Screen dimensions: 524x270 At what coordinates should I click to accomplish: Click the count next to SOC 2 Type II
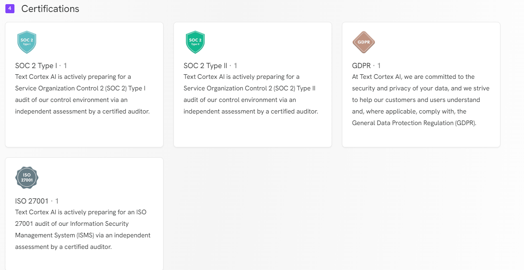point(235,66)
